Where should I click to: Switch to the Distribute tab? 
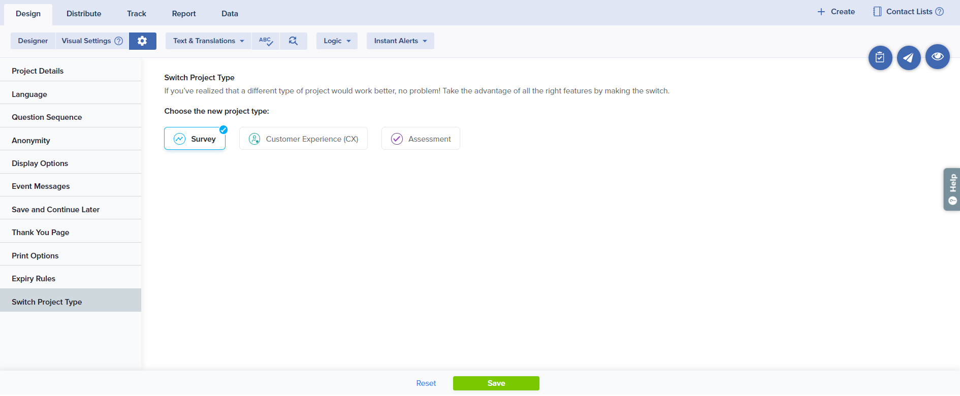point(84,14)
